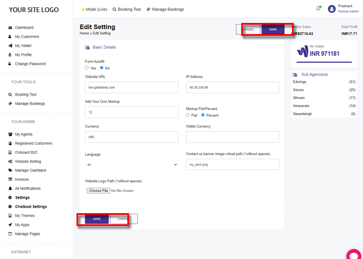
Task: Click the My Themes icon
Action: (10, 215)
